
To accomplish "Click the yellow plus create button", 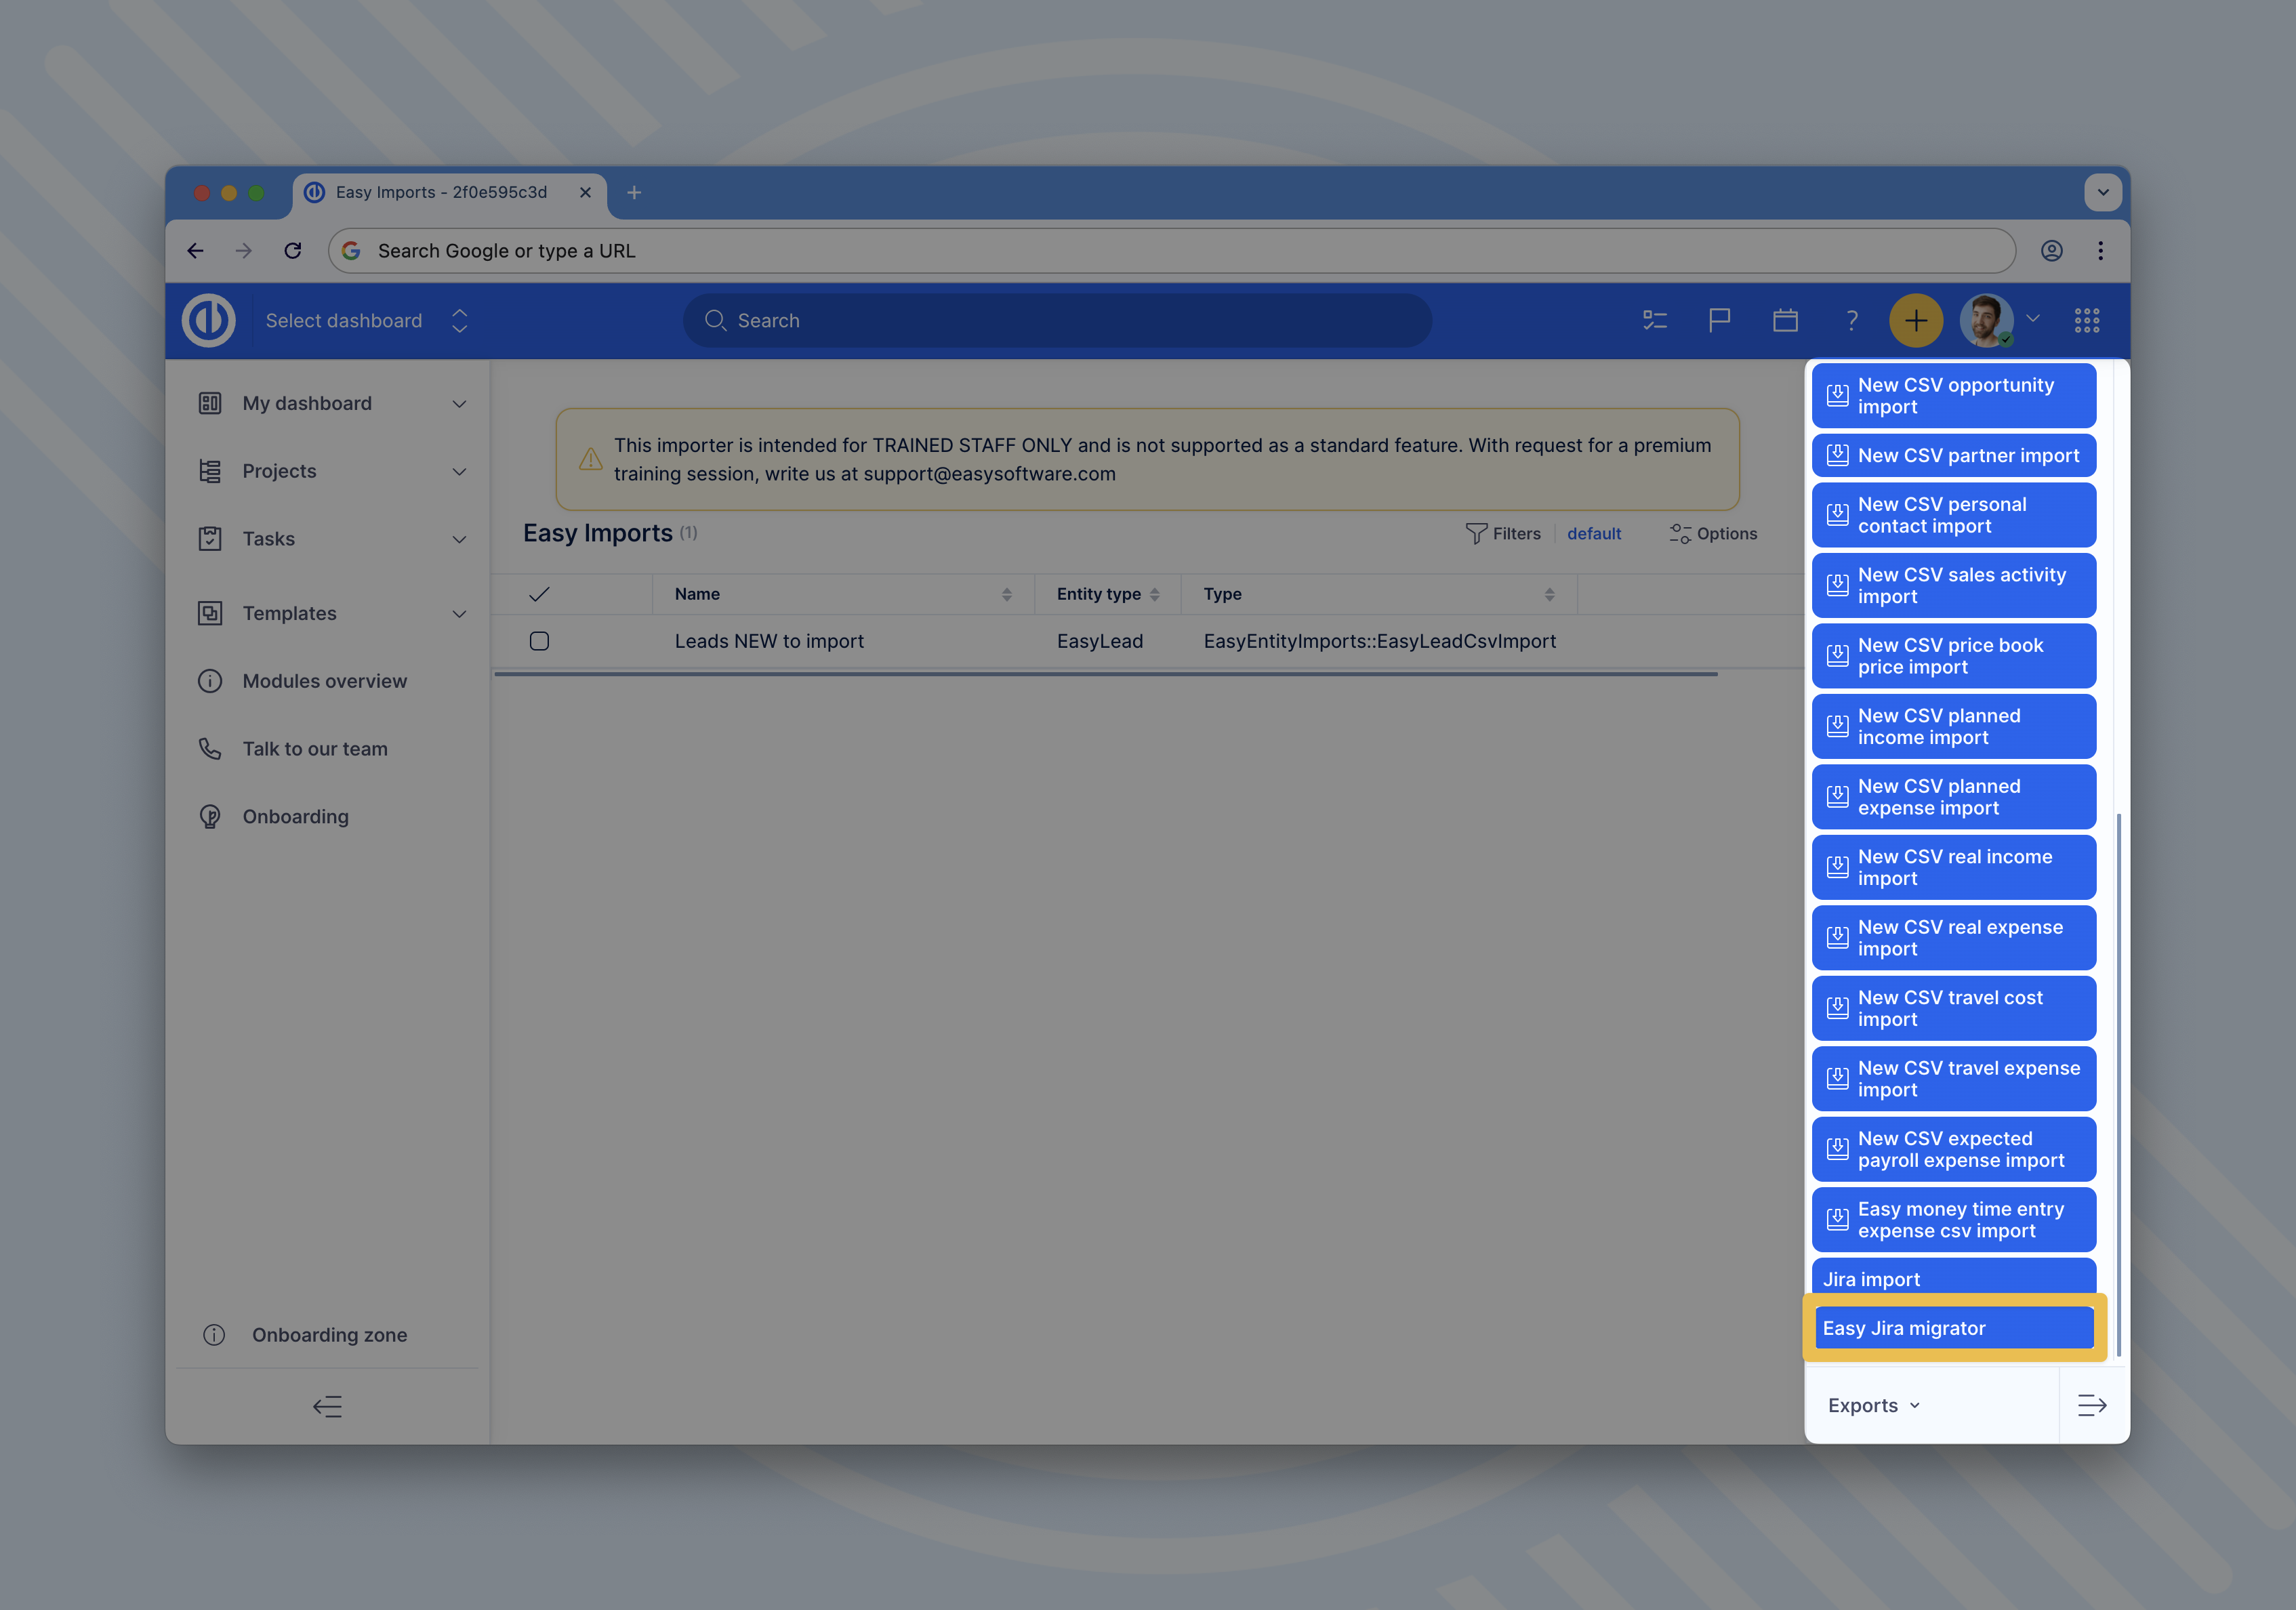I will (1915, 321).
